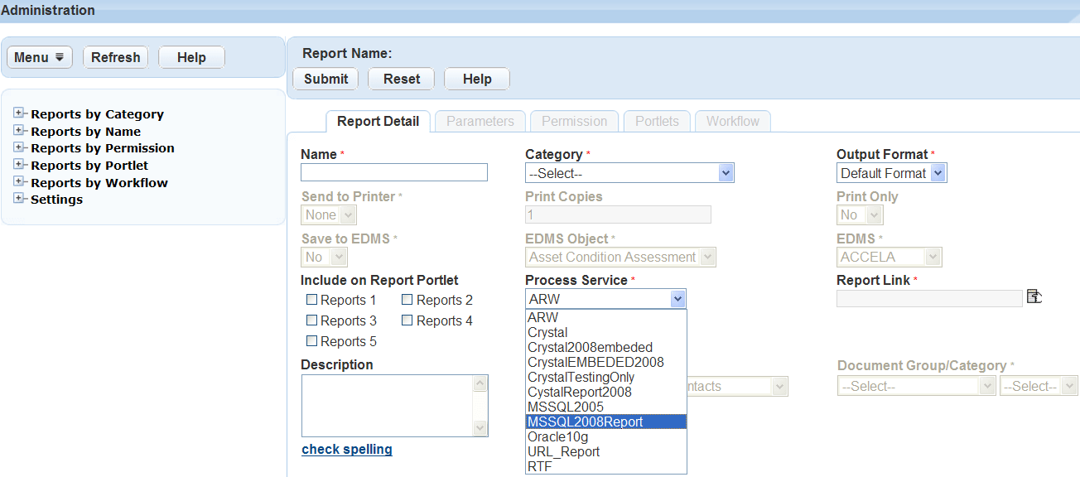The width and height of the screenshot is (1080, 477).
Task: Expand the Settings tree node
Action: pyautogui.click(x=20, y=199)
